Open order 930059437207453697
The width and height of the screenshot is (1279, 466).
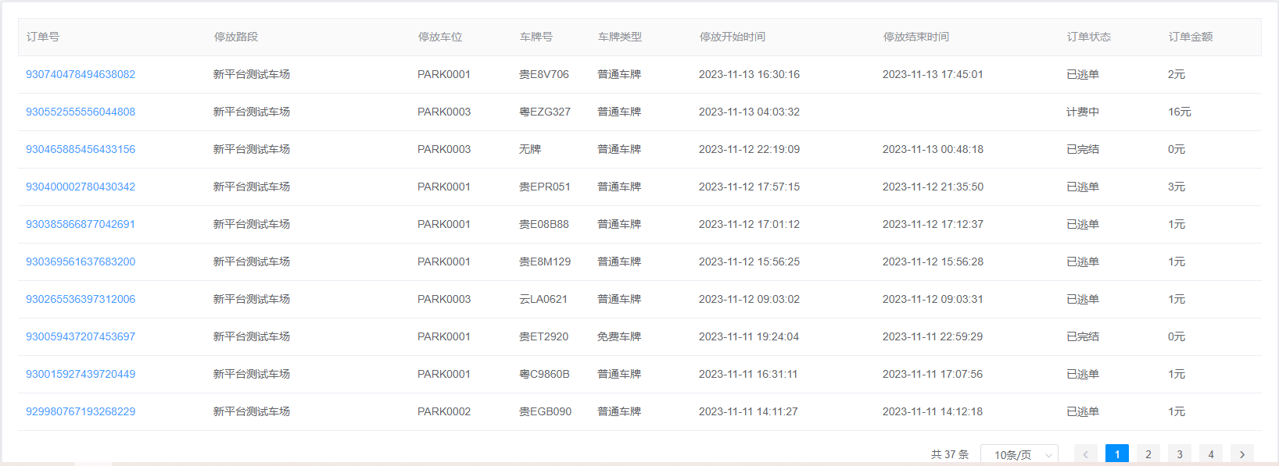(81, 336)
